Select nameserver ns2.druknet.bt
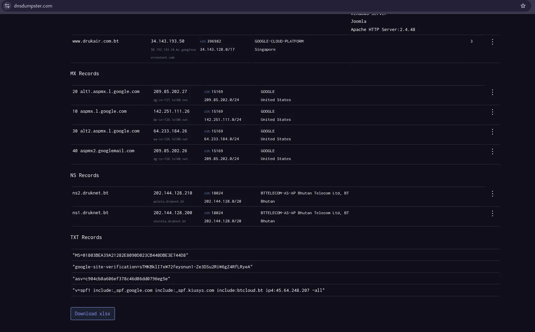 click(90, 193)
